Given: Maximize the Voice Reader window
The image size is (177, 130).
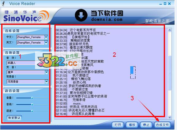Looking at the screenshot, I should click(x=165, y=4).
